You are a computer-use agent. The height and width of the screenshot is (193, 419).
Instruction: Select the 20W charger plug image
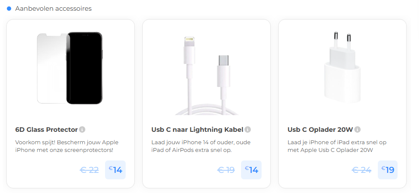click(342, 68)
